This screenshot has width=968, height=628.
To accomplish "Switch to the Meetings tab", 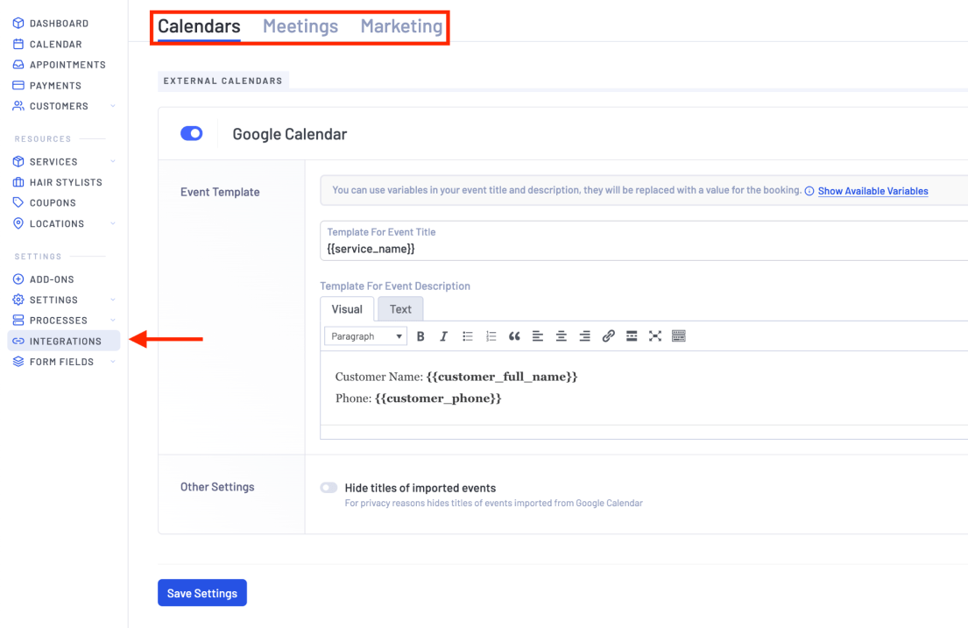I will [x=300, y=26].
